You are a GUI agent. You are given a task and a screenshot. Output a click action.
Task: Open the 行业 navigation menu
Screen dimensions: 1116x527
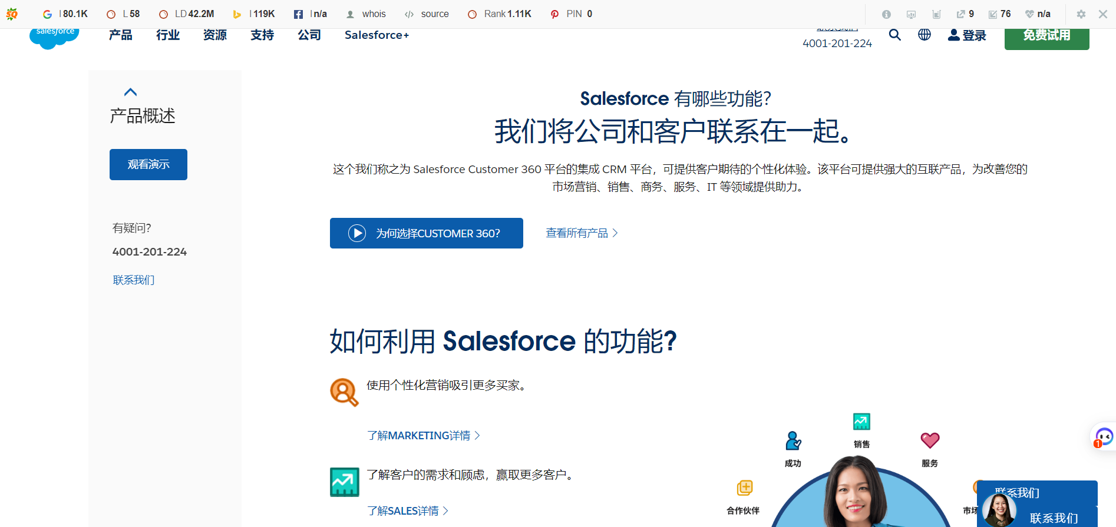coord(168,35)
